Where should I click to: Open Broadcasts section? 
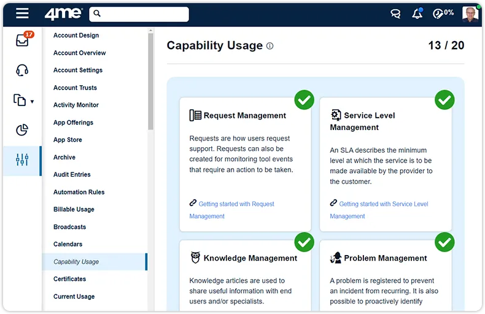(x=69, y=227)
